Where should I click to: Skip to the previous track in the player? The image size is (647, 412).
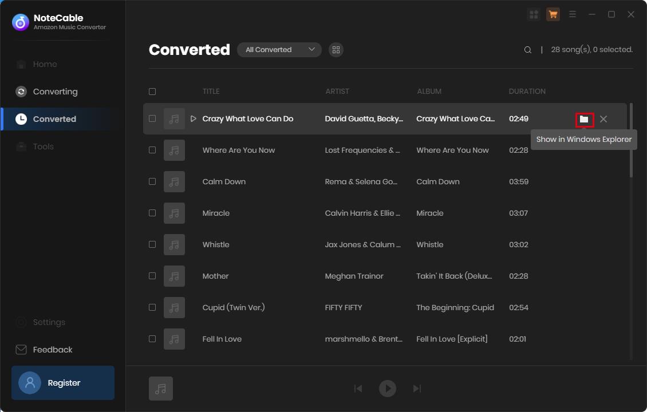(358, 389)
